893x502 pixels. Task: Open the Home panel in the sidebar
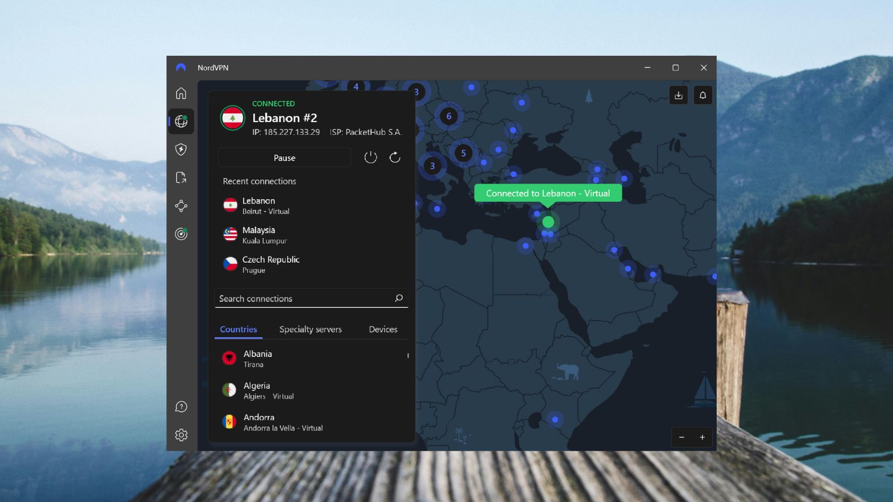point(181,94)
